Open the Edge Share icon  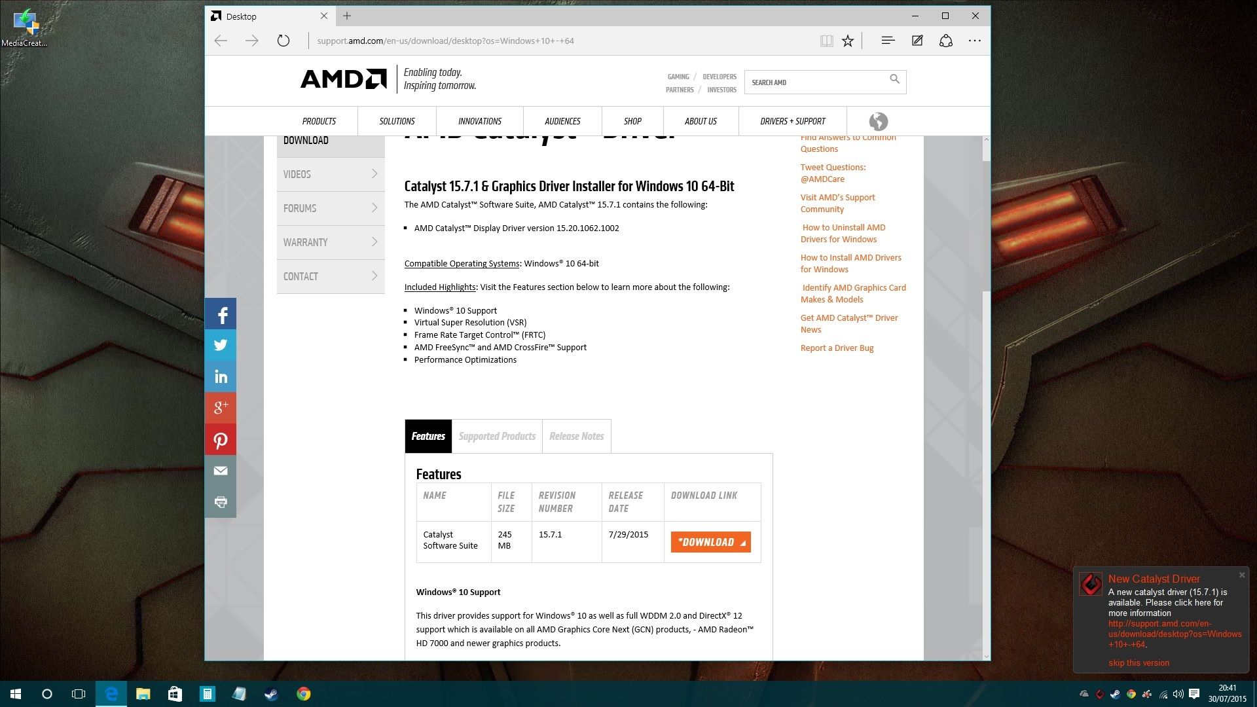coord(945,41)
